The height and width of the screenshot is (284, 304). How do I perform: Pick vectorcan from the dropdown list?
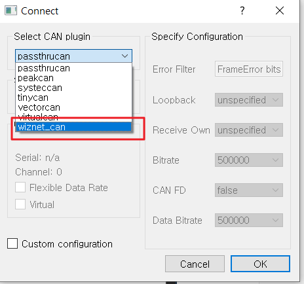[73, 107]
